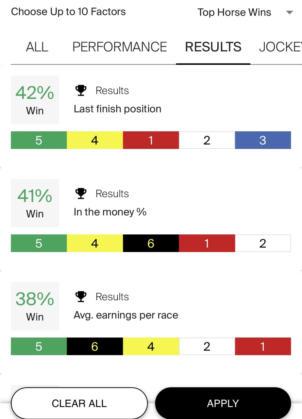Select the 38% Win badge
Viewport: 302px width, 419px height.
[35, 306]
